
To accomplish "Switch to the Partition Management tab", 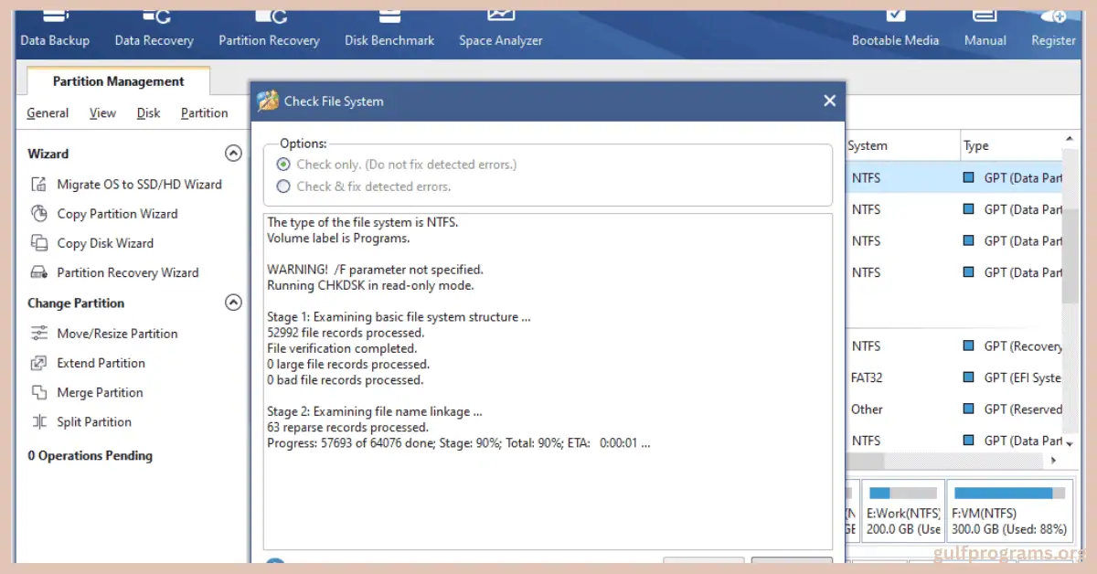I will click(x=119, y=80).
